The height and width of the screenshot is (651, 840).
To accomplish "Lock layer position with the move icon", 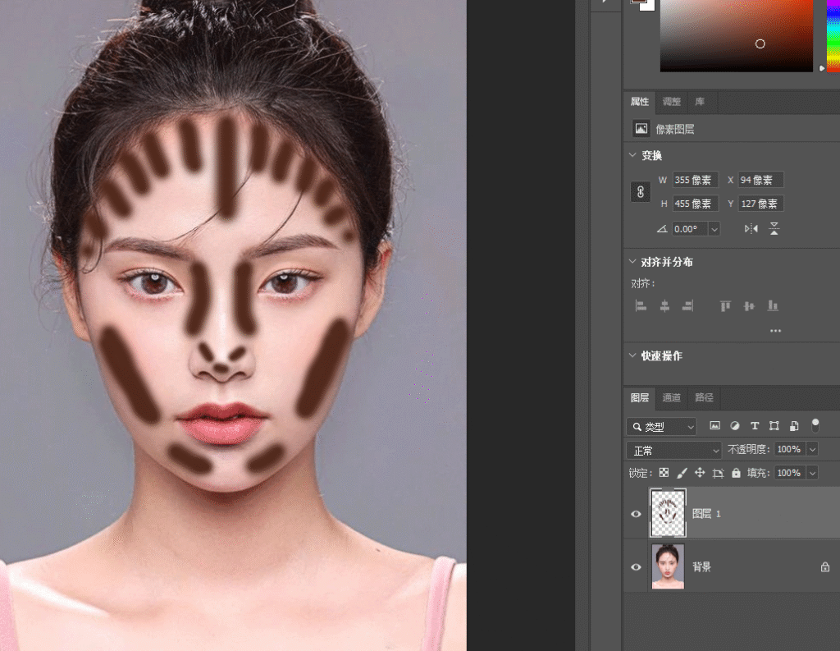I will tap(700, 473).
